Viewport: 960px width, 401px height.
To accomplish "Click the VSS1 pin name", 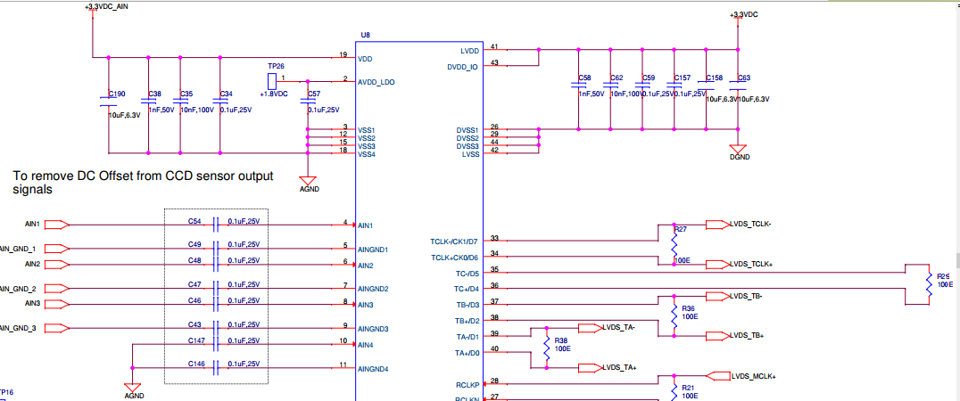I will click(366, 131).
